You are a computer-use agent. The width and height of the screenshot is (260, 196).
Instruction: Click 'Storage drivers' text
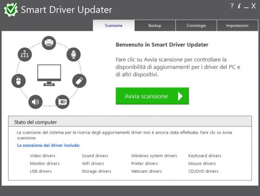click(96, 171)
